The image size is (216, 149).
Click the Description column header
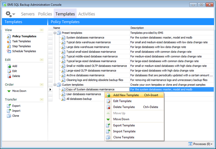(172, 28)
